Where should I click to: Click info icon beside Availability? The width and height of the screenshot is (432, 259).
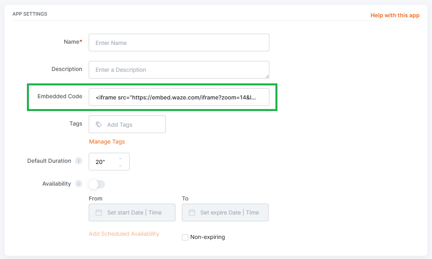(x=79, y=184)
